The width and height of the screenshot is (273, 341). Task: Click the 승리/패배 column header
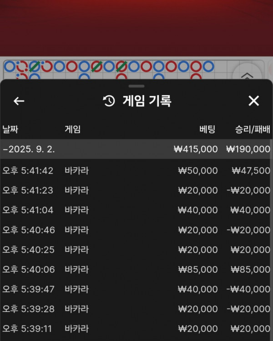[253, 129]
